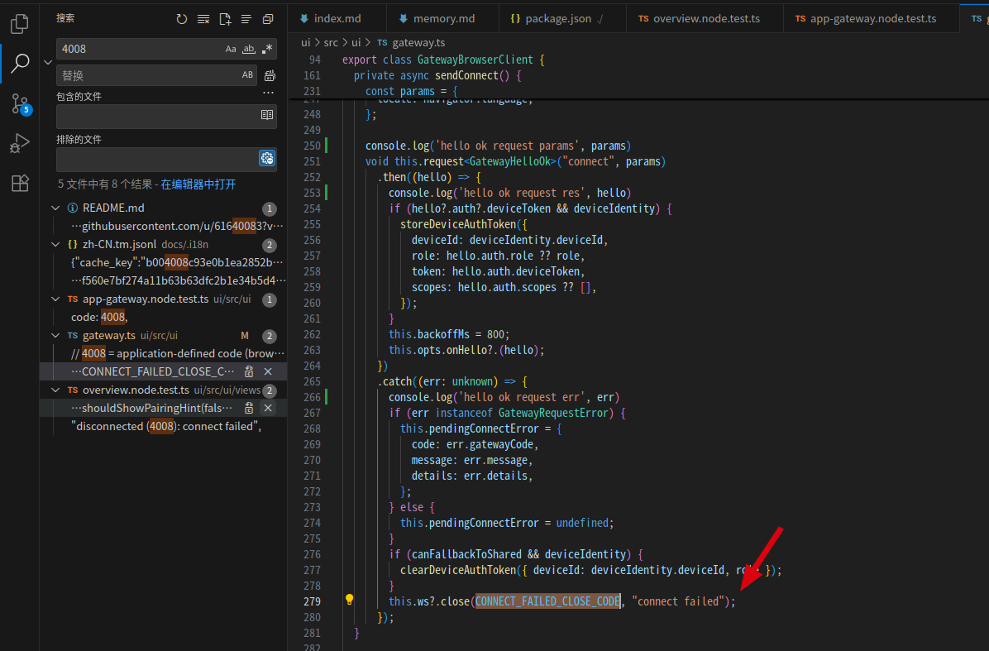This screenshot has width=989, height=651.
Task: Enable regular expression search
Action: pyautogui.click(x=266, y=50)
